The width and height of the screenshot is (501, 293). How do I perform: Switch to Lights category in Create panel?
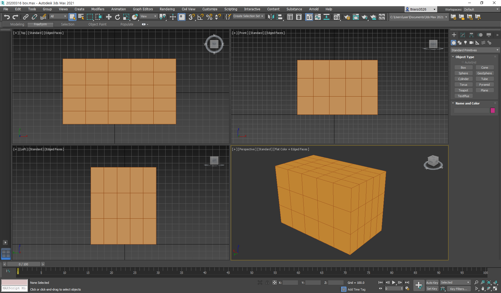(x=465, y=43)
